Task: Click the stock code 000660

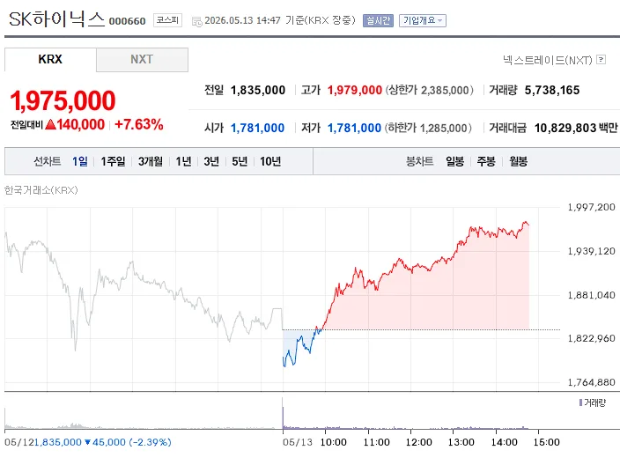Action: (128, 21)
